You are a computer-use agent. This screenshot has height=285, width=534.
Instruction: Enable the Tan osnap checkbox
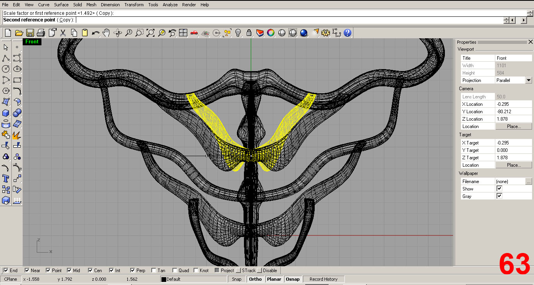pos(154,270)
